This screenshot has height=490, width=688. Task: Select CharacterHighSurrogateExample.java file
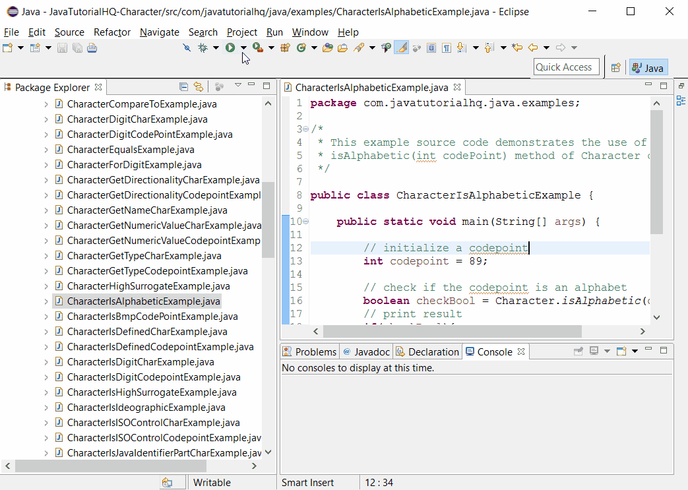click(x=148, y=286)
